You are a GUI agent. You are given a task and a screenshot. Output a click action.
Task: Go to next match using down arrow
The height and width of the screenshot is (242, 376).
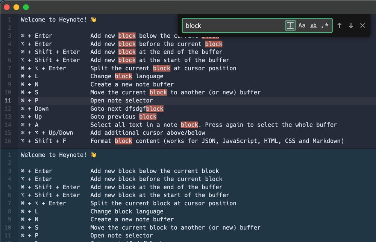(x=351, y=26)
